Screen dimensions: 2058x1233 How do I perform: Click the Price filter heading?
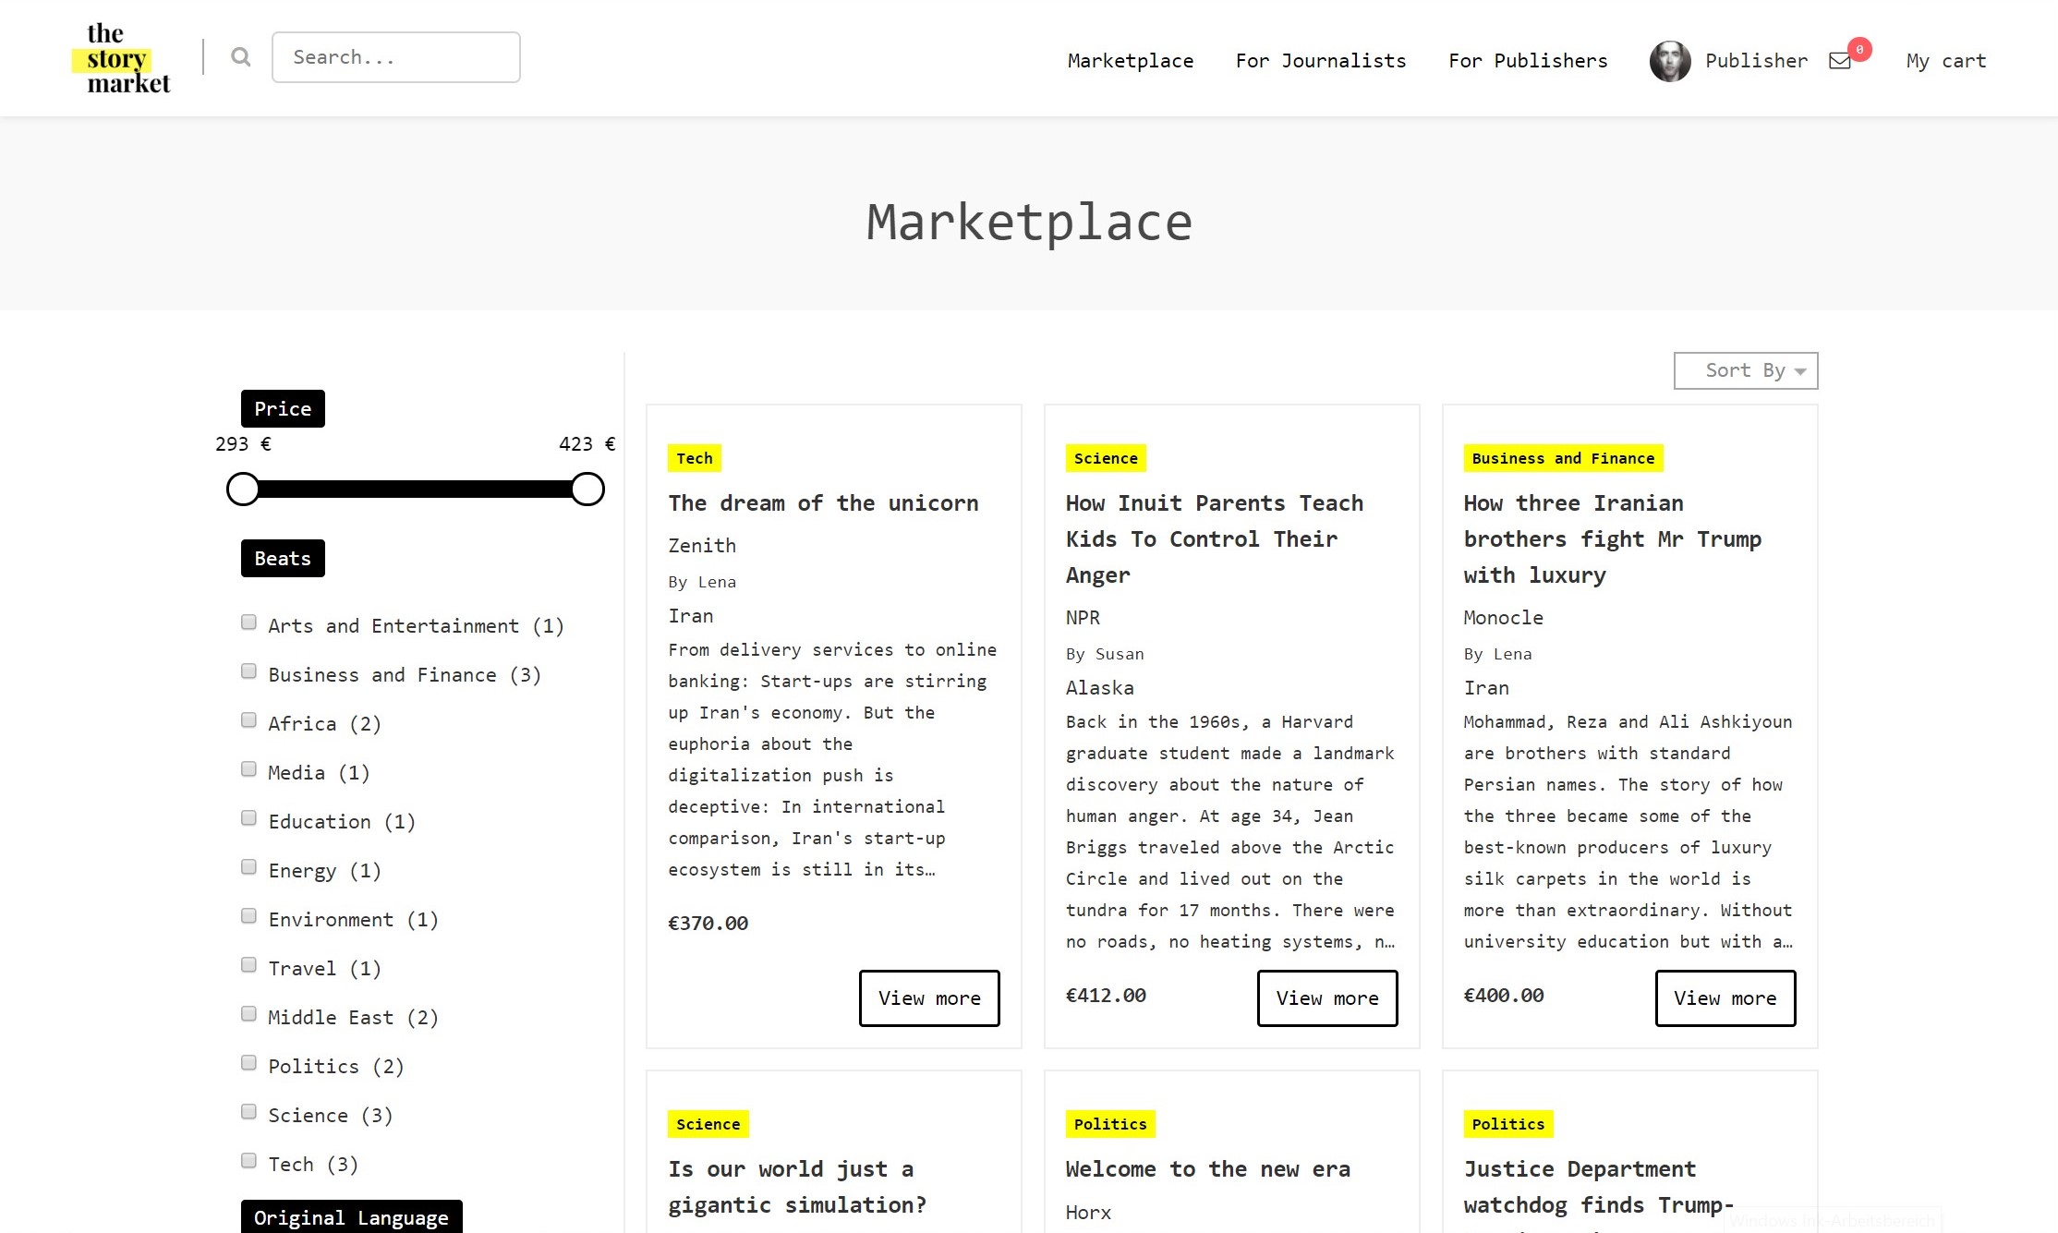[283, 408]
